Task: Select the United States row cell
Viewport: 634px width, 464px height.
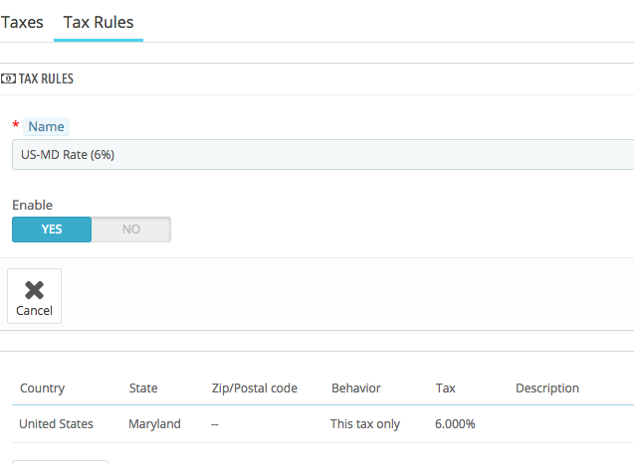Action: [57, 424]
